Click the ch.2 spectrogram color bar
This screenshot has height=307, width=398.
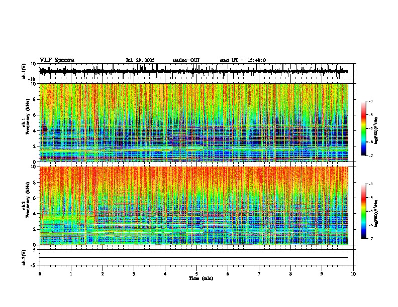pos(364,211)
